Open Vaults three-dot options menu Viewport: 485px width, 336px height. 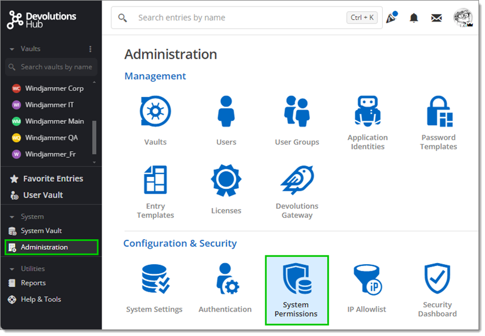point(90,49)
